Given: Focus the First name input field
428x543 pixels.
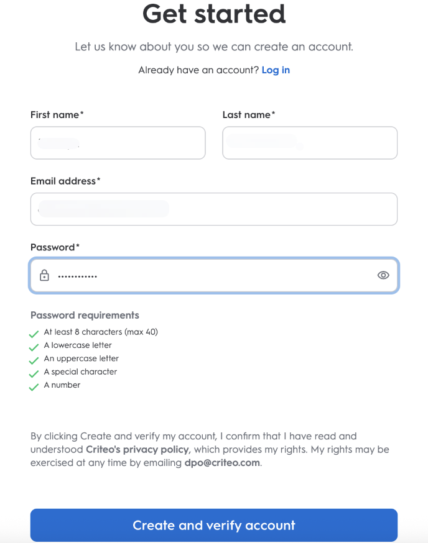Looking at the screenshot, I should click(x=118, y=143).
